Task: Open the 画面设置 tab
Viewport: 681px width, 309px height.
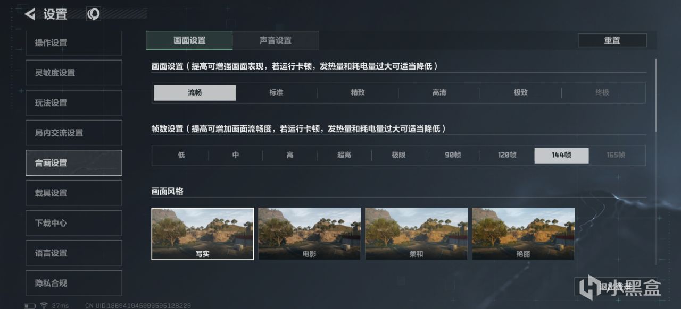Action: [x=189, y=40]
